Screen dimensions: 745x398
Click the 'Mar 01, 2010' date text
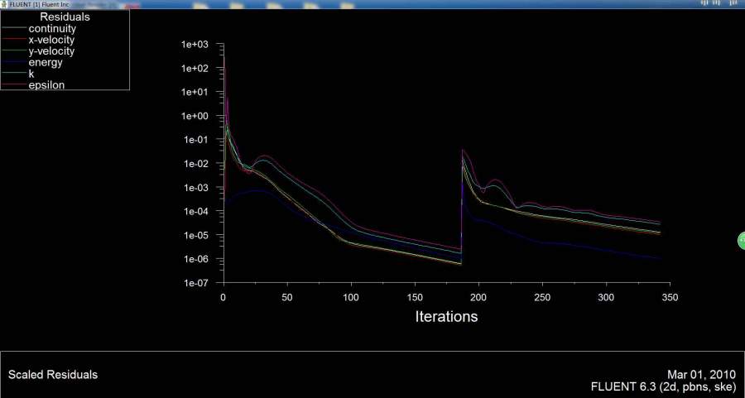701,374
